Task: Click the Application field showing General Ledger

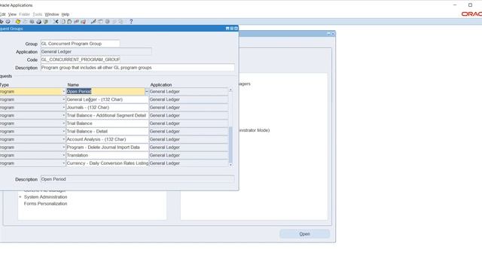Action: click(96, 52)
